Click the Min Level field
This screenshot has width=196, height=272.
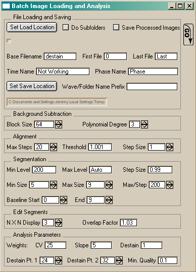coord(44,170)
